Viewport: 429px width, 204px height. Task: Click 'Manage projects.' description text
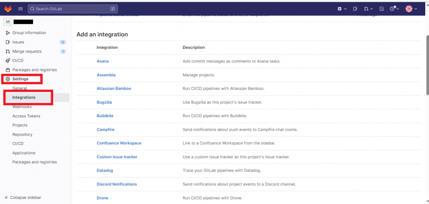tap(199, 75)
